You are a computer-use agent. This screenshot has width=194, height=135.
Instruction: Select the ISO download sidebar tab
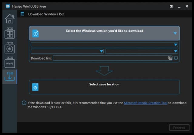10,77
